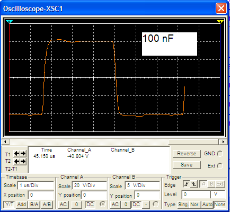Click the Timebase X position field
230x212 pixels.
click(41, 195)
